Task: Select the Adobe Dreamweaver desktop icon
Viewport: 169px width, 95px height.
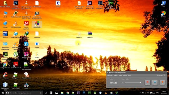Action: coord(111,5)
